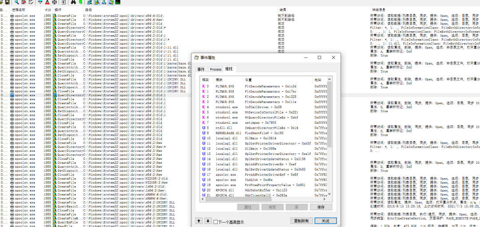Click the down arrow next event button
480x227 pixels.
(x=208, y=221)
